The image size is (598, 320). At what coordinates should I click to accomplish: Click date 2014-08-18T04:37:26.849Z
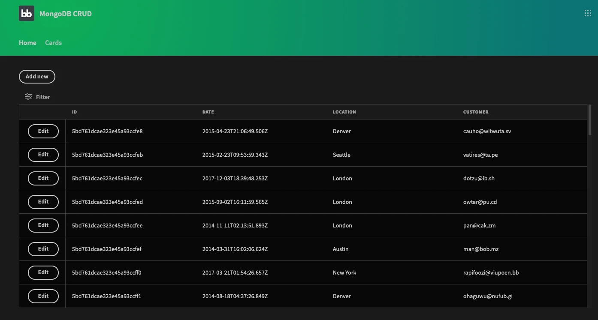235,296
